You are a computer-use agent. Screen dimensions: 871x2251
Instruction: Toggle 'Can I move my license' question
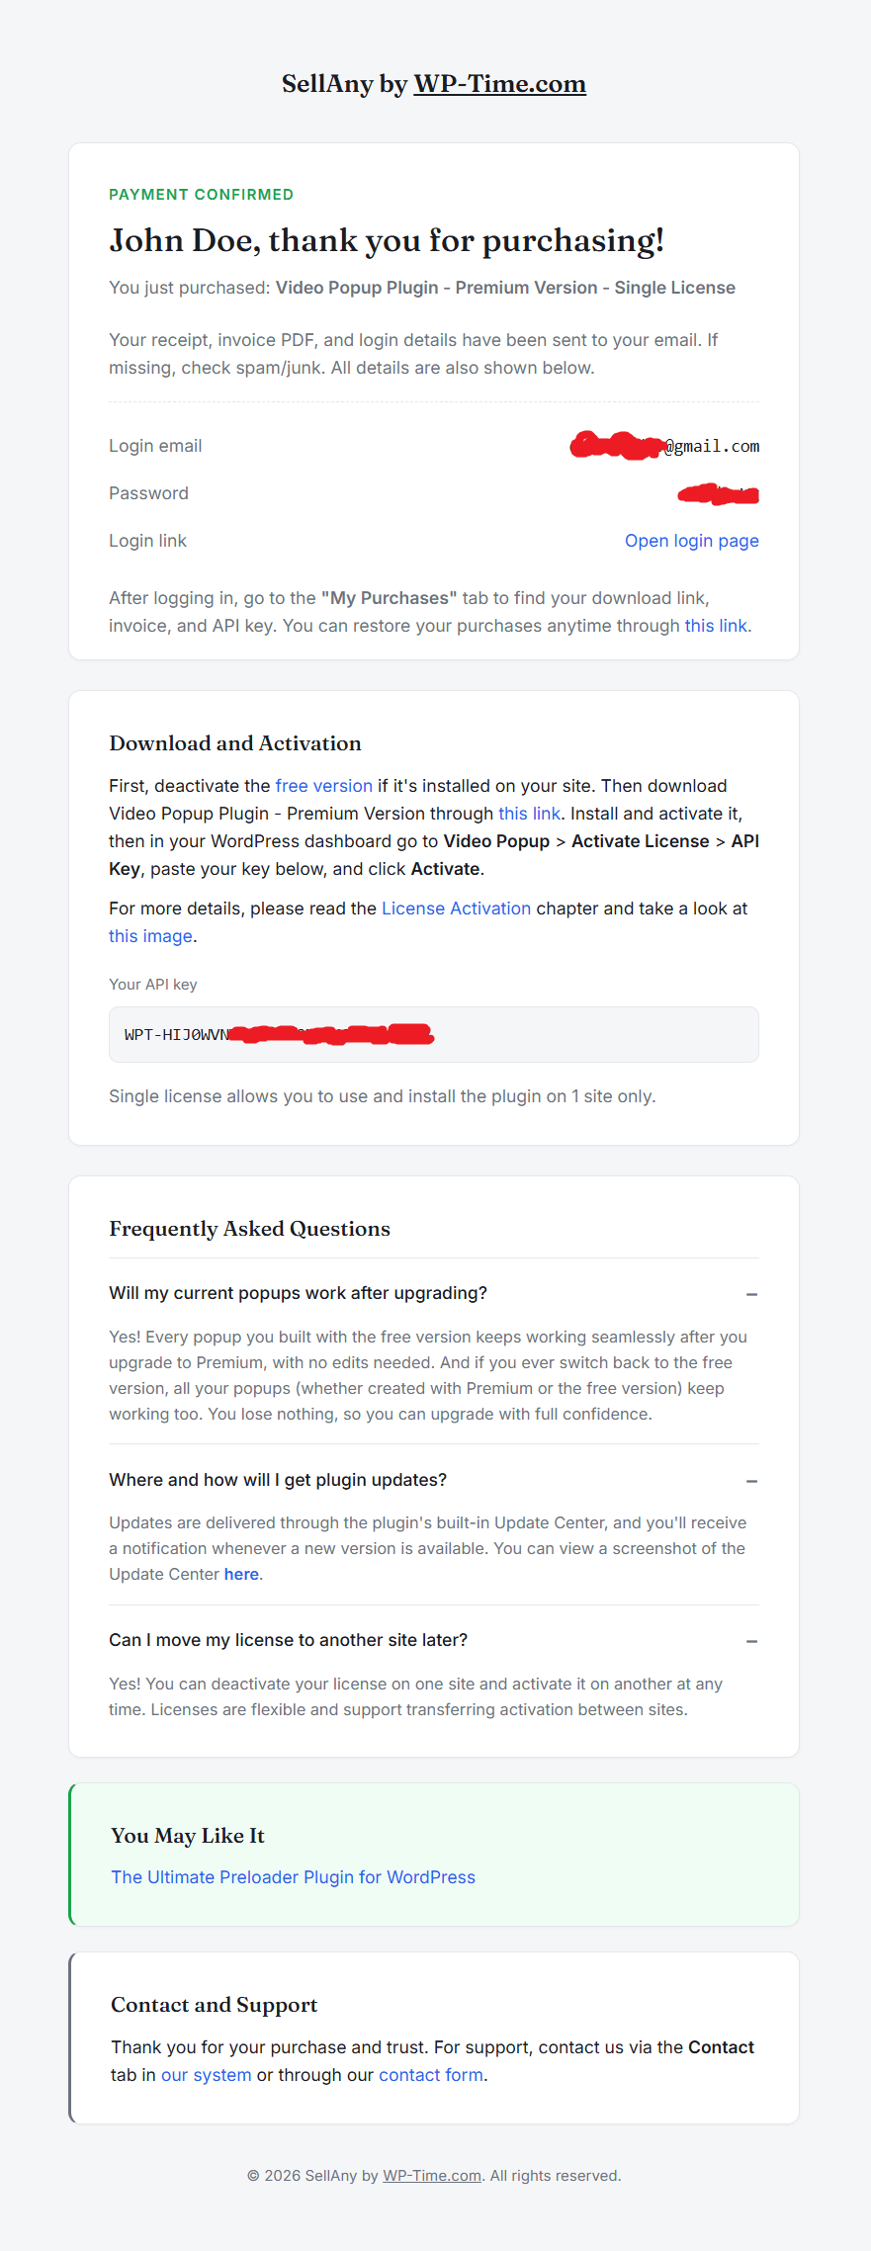(288, 1640)
